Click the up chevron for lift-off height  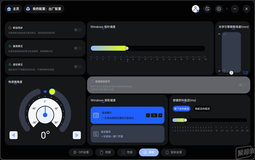click(x=219, y=34)
